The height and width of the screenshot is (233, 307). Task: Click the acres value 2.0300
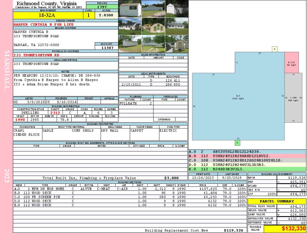[x=106, y=15]
